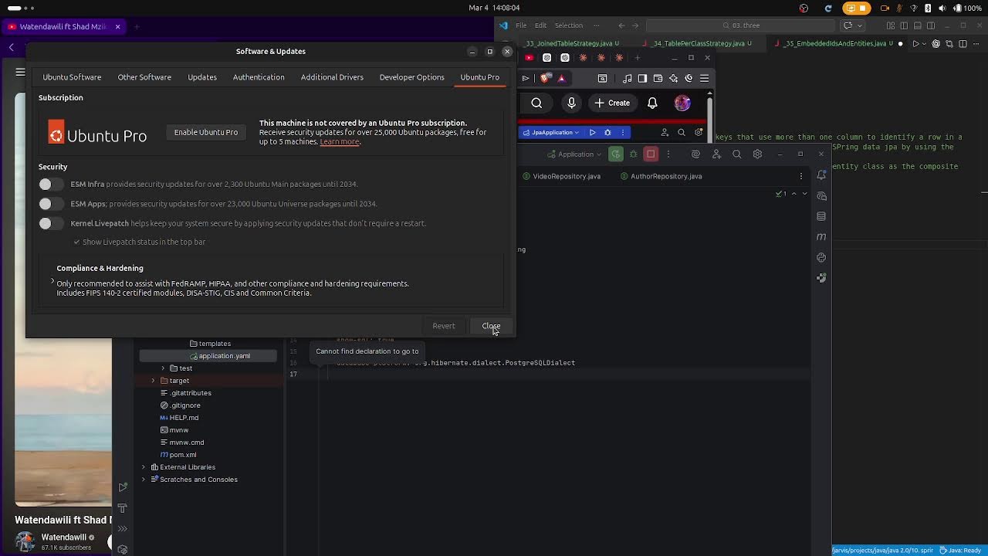Screen dimensions: 988x556
Task: Open system volume icon in top bar
Action: (942, 8)
